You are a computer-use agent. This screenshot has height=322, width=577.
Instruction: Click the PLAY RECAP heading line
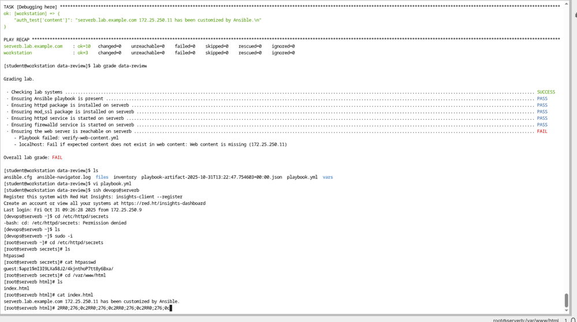coord(17,40)
